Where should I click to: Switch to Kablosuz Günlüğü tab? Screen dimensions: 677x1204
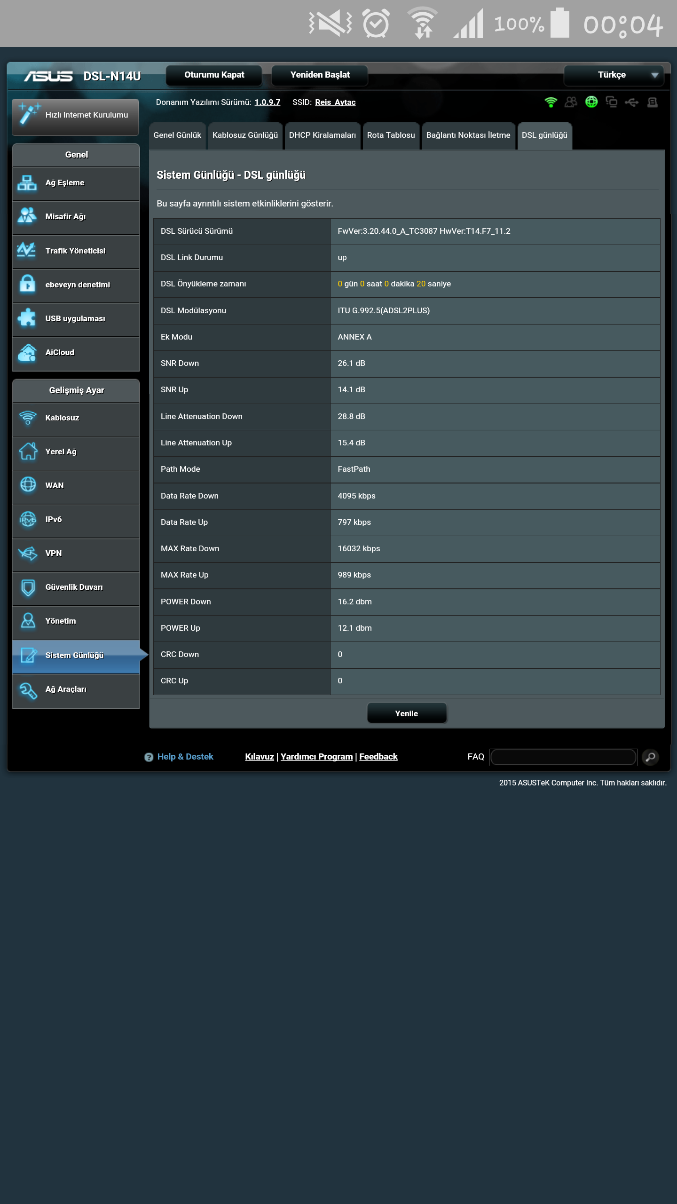point(245,135)
